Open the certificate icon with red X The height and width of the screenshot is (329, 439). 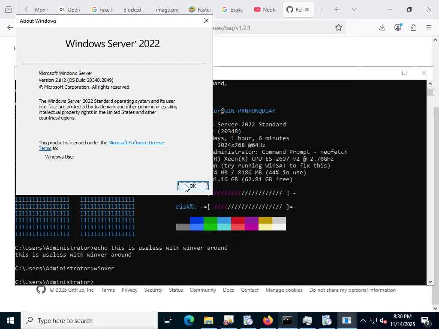point(228,320)
